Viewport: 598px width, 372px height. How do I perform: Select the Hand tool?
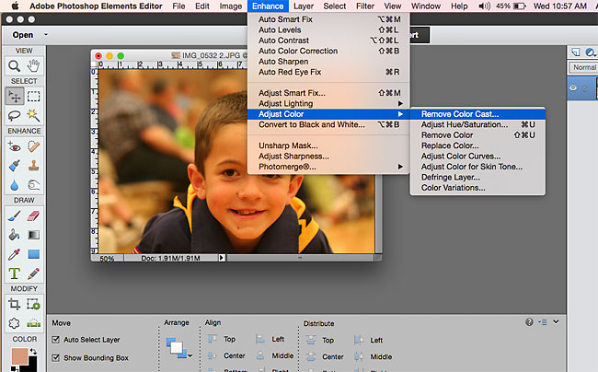click(33, 66)
